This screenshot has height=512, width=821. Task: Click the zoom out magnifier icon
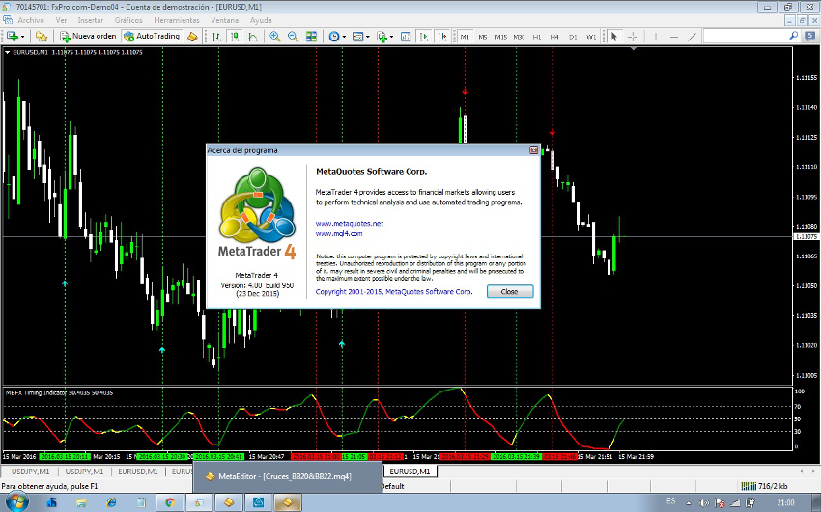point(293,37)
